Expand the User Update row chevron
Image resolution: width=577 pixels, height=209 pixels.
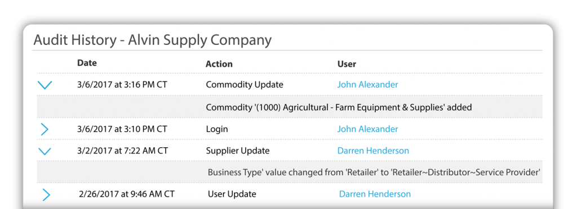click(46, 195)
